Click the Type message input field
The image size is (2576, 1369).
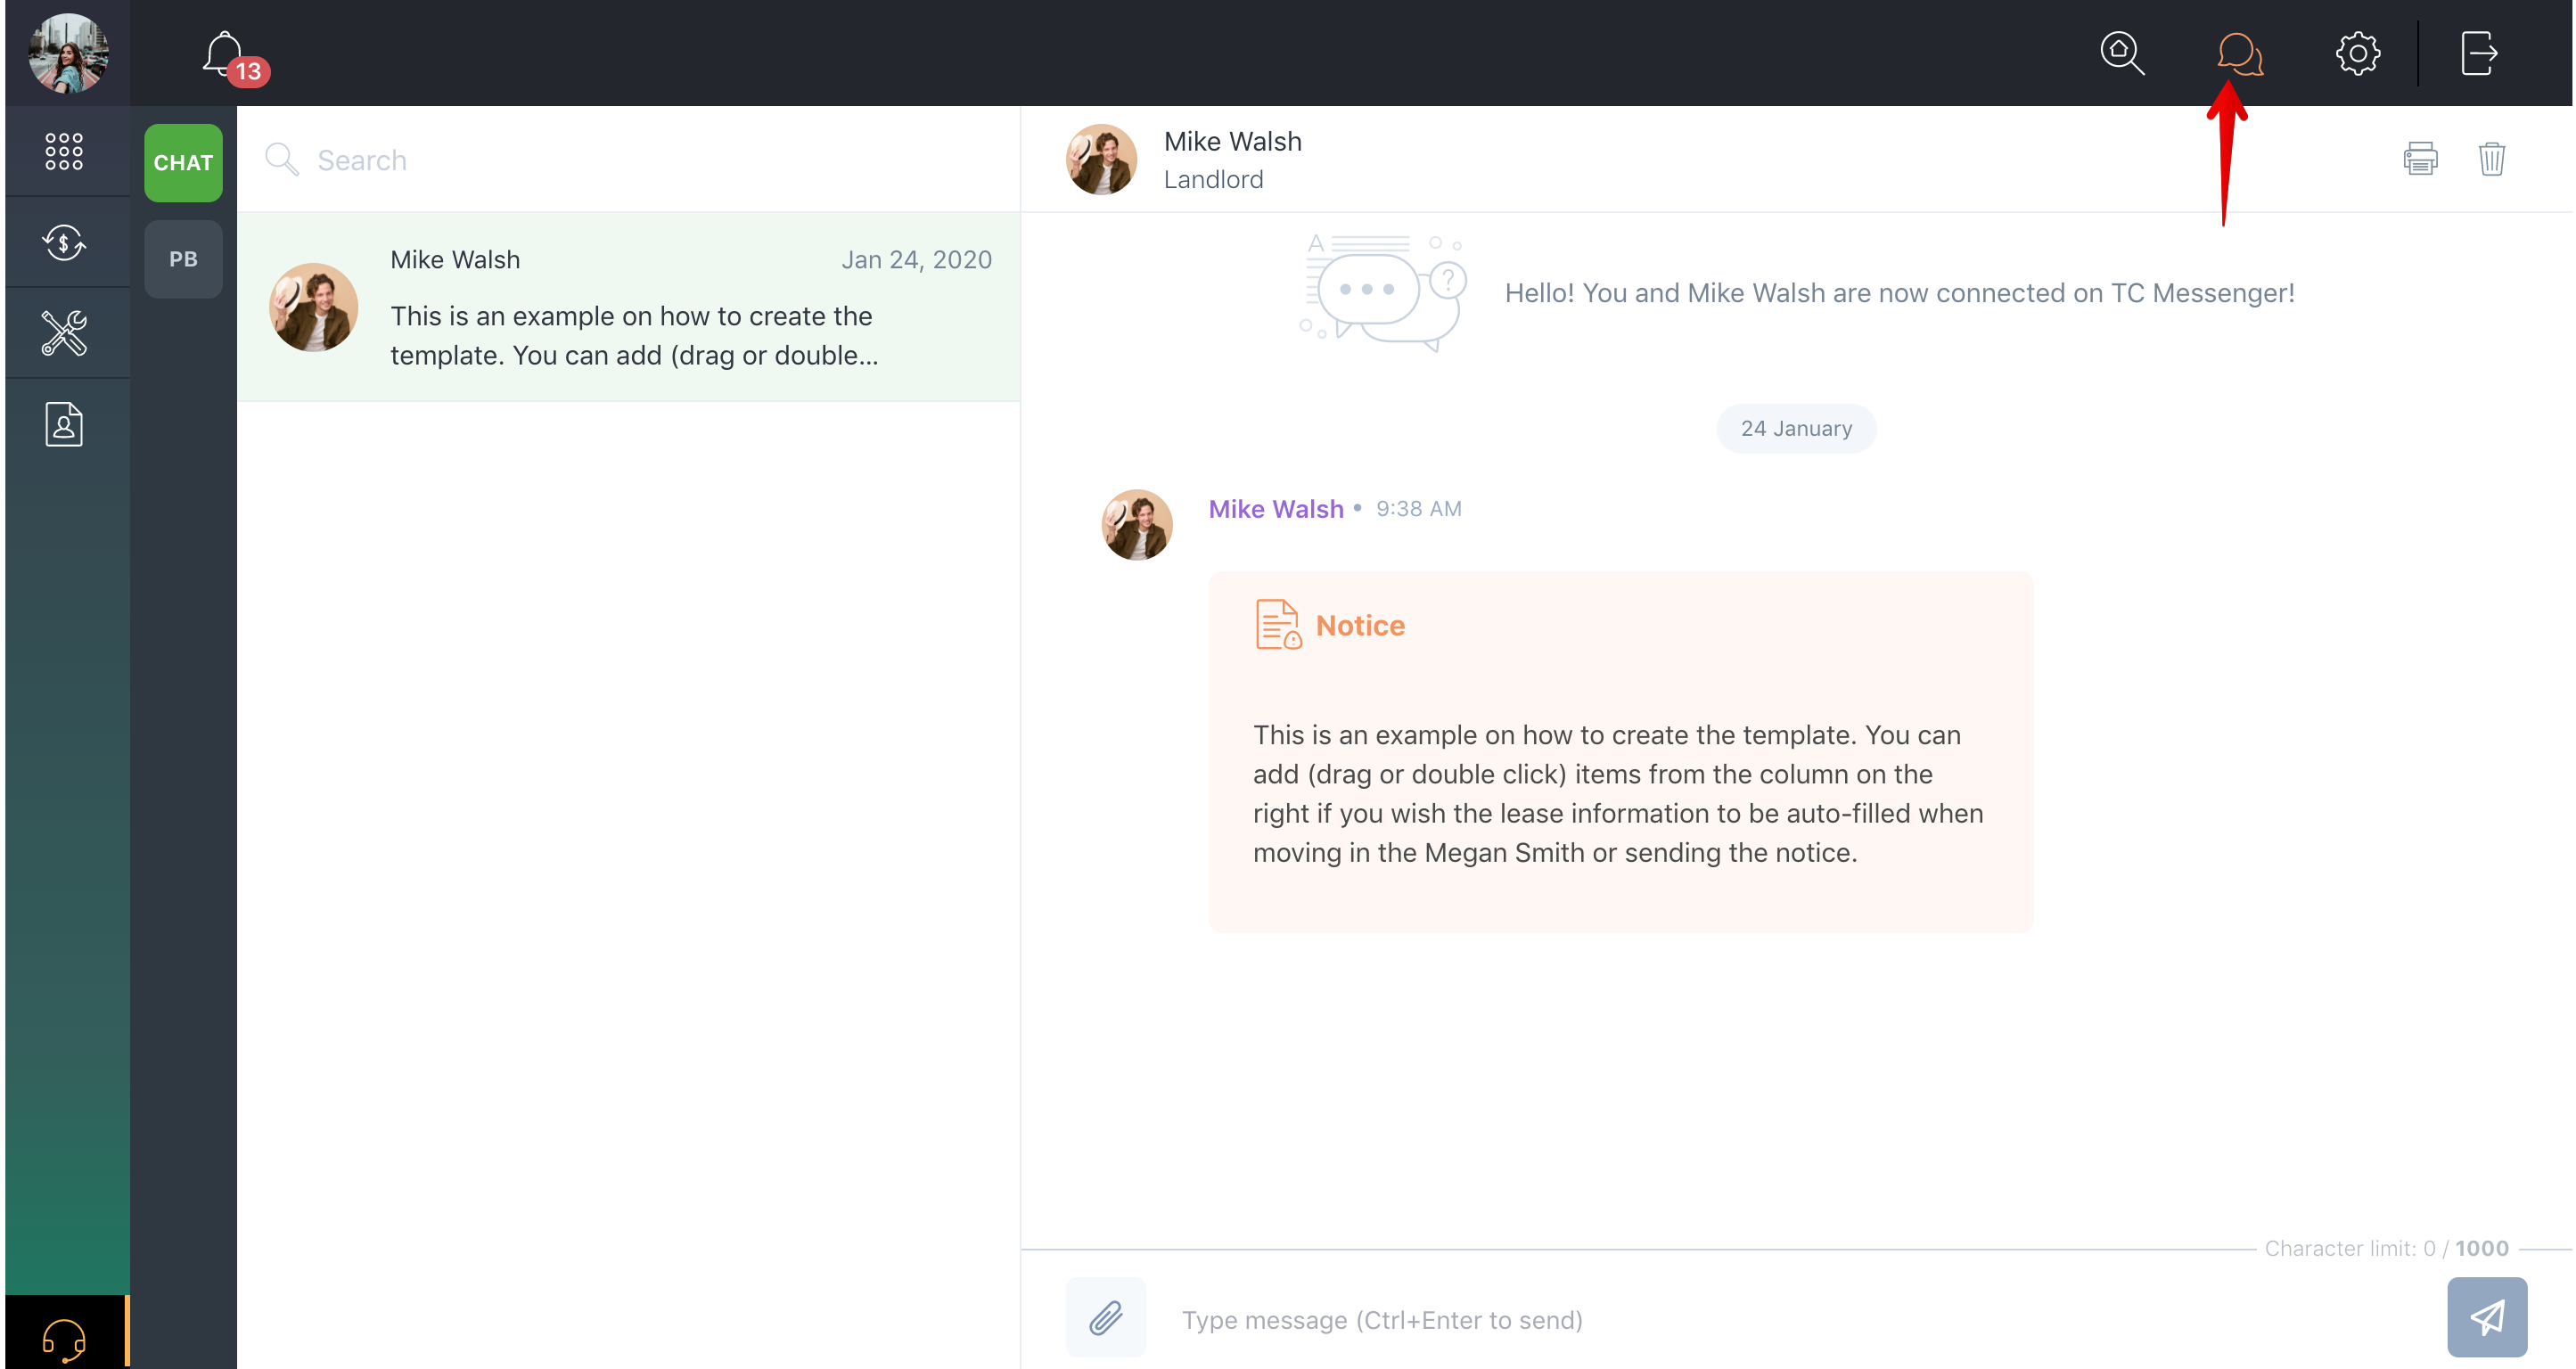click(x=1800, y=1320)
